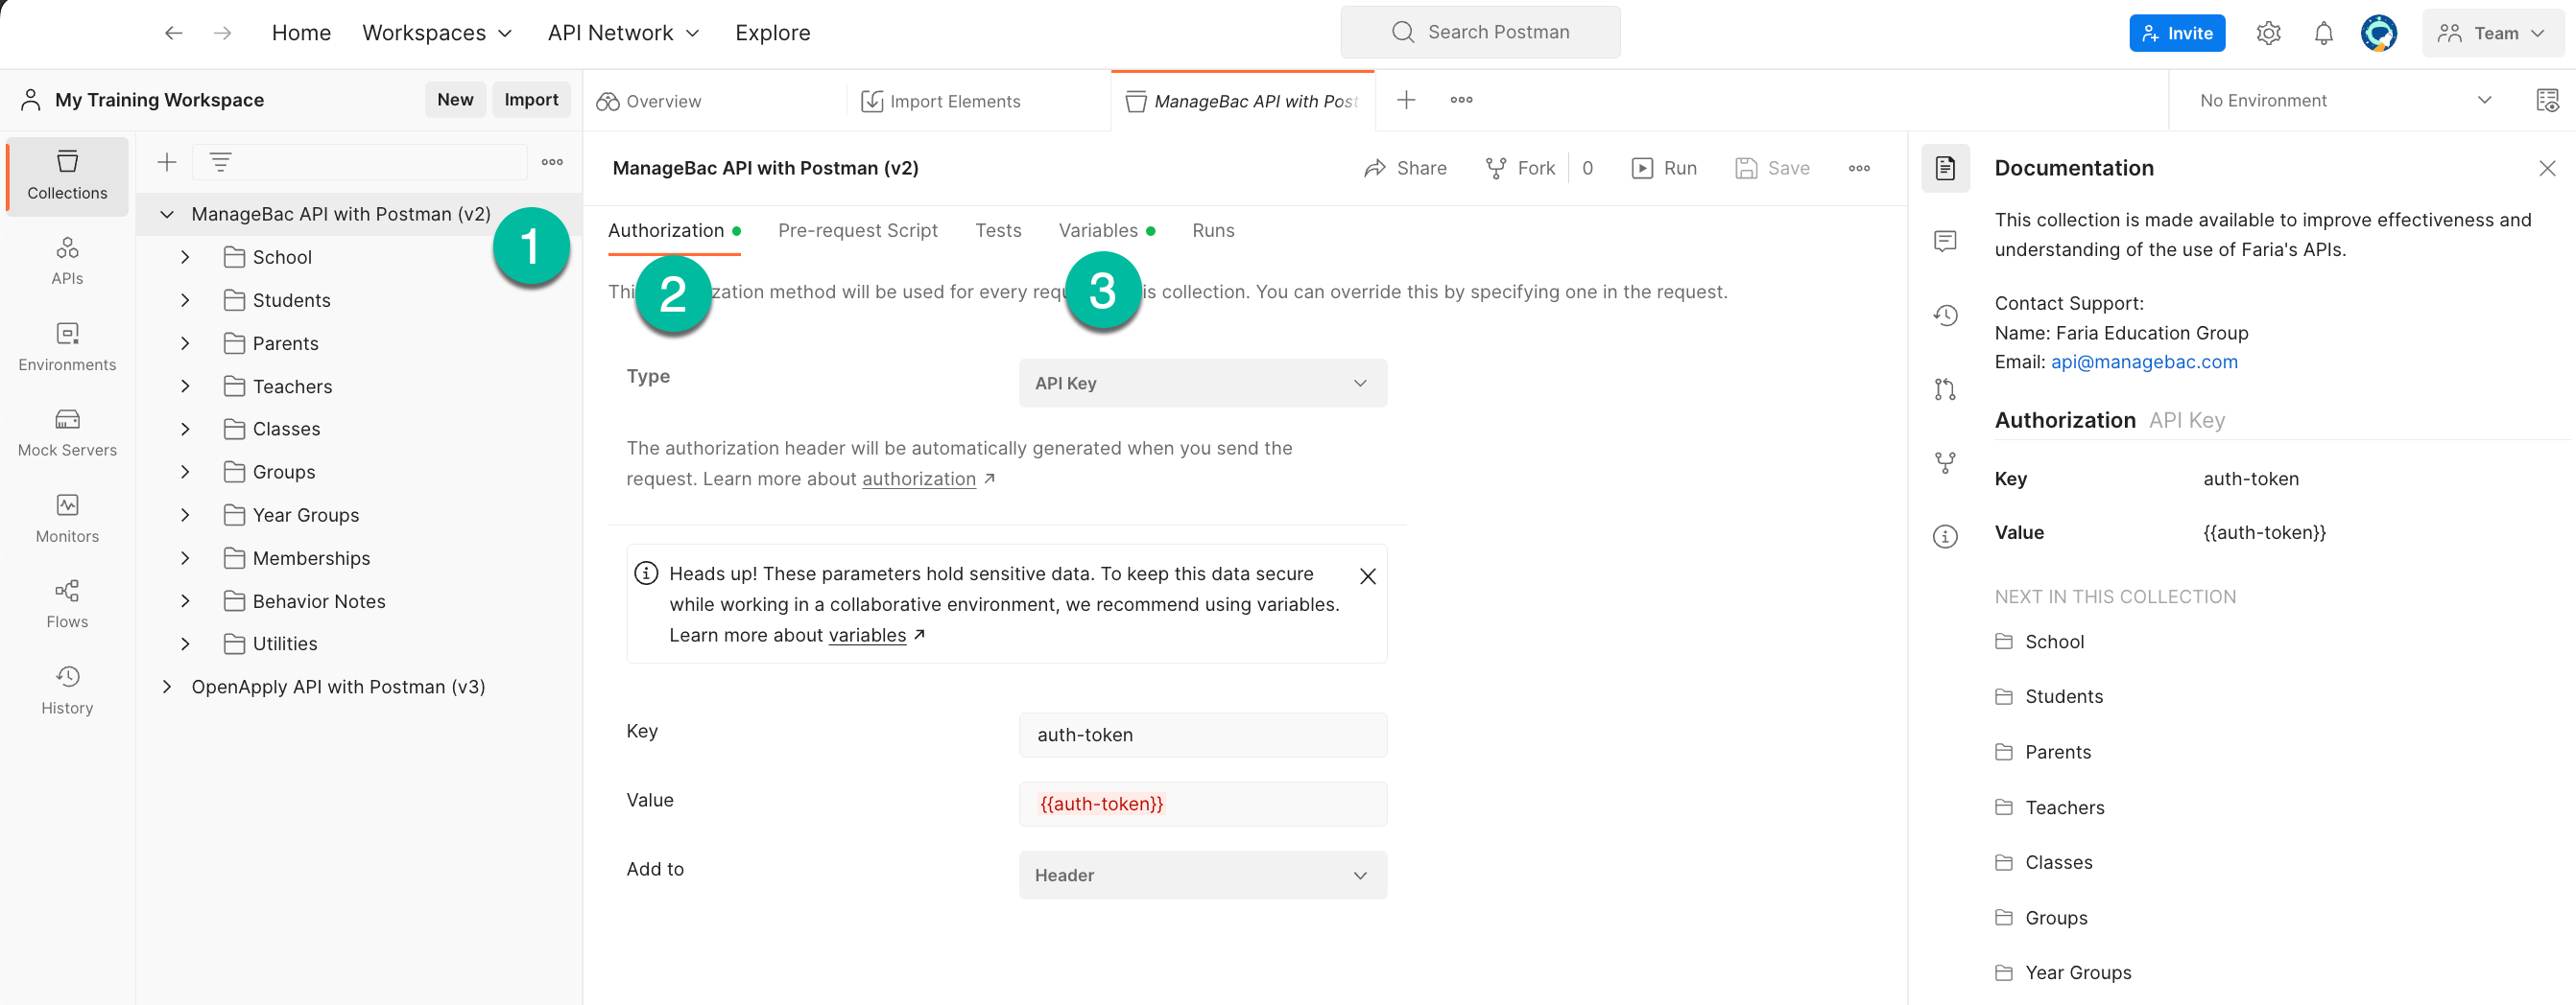Select the Behavior Notes folder
Screen dimensions: 2576x1005
click(319, 600)
